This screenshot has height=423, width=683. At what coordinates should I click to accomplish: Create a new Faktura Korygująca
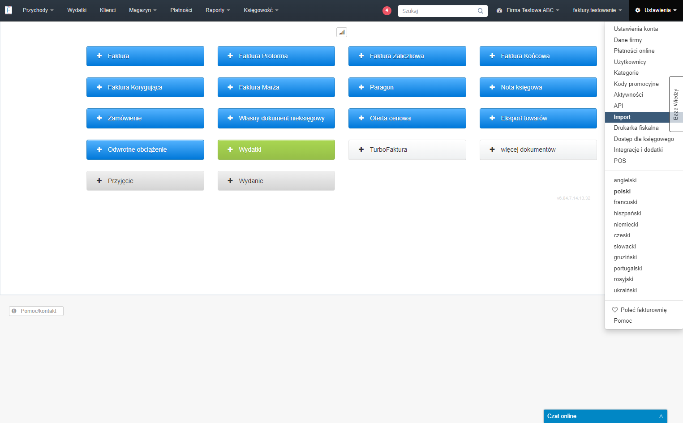click(x=145, y=87)
